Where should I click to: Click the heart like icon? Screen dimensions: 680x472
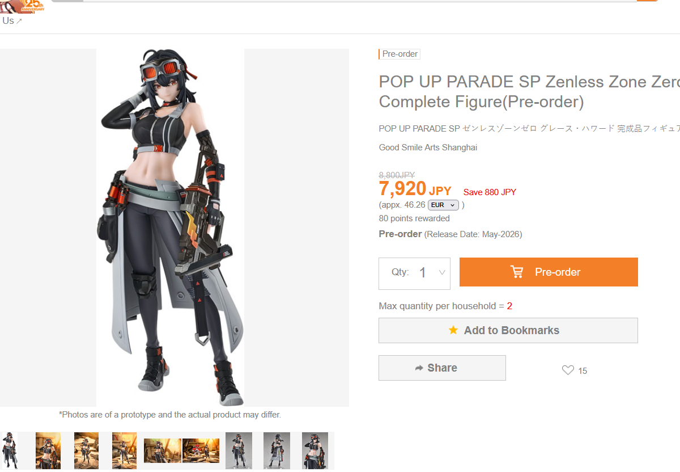click(x=568, y=370)
